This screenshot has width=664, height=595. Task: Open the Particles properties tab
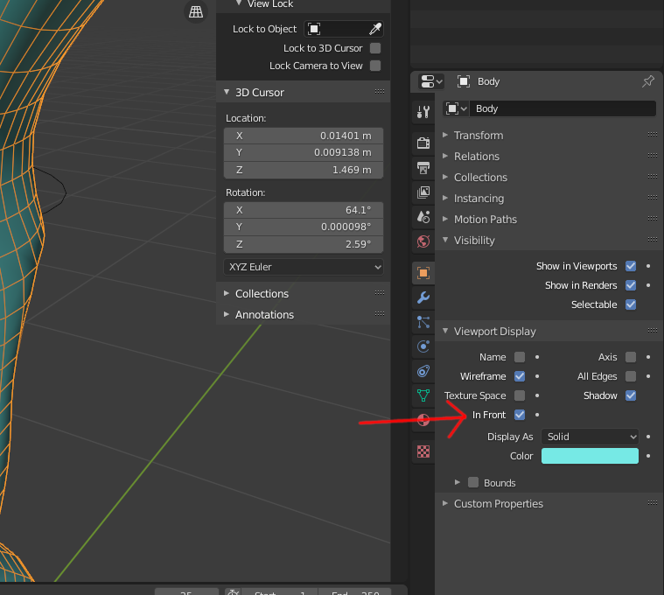coord(423,322)
